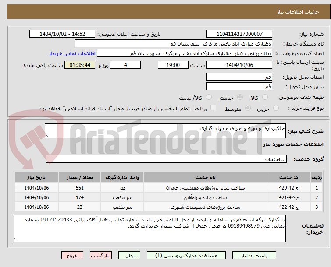The image size is (331, 267).
Task: Click the پاسخ به نیاز button
Action: point(254,256)
